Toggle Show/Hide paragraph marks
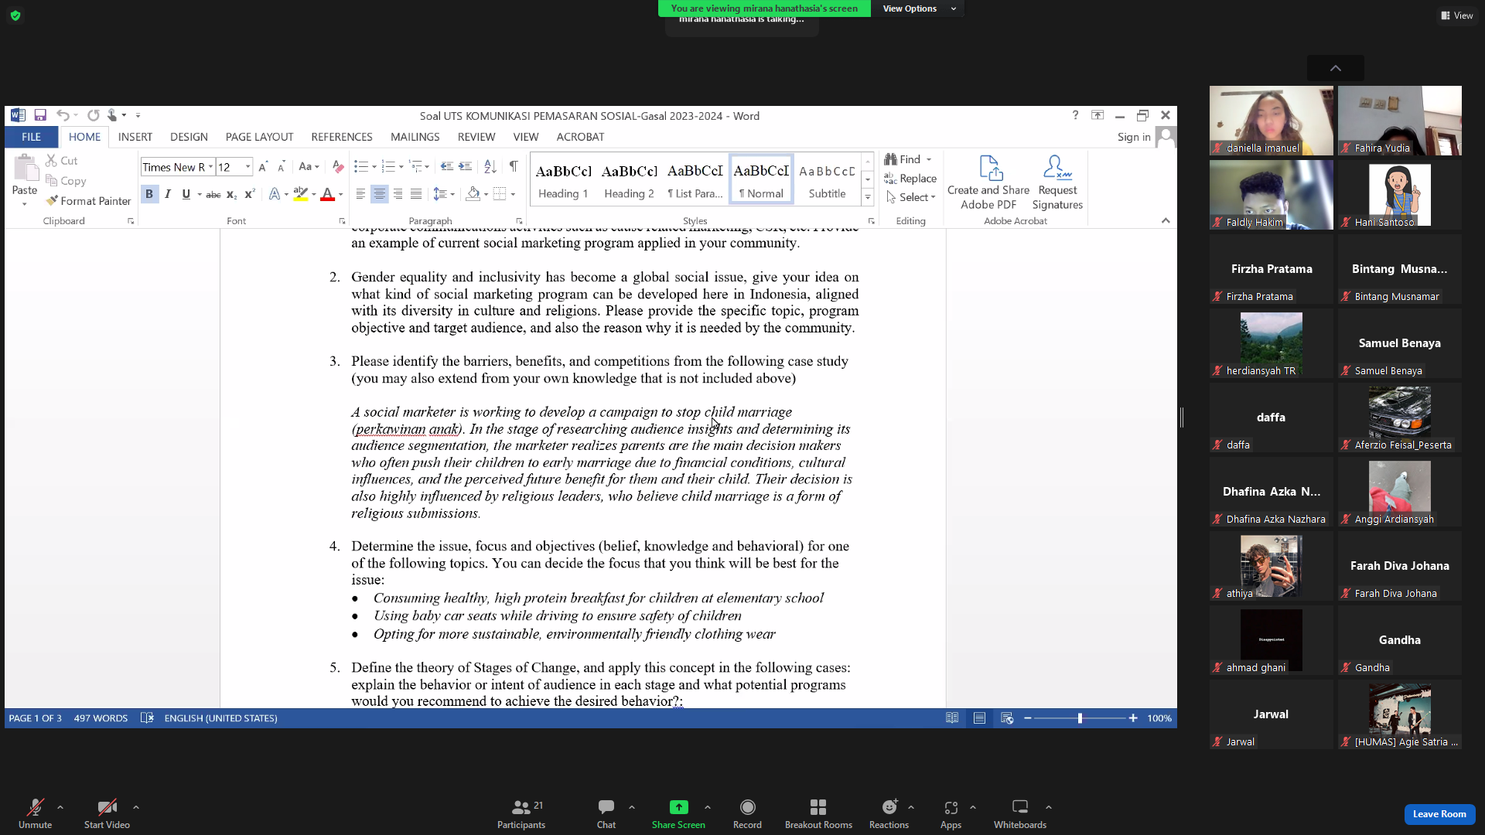1485x835 pixels. coord(514,166)
